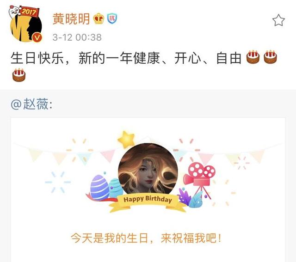Click the second cake emoji on first line
This screenshot has width=296, height=262.
point(270,57)
